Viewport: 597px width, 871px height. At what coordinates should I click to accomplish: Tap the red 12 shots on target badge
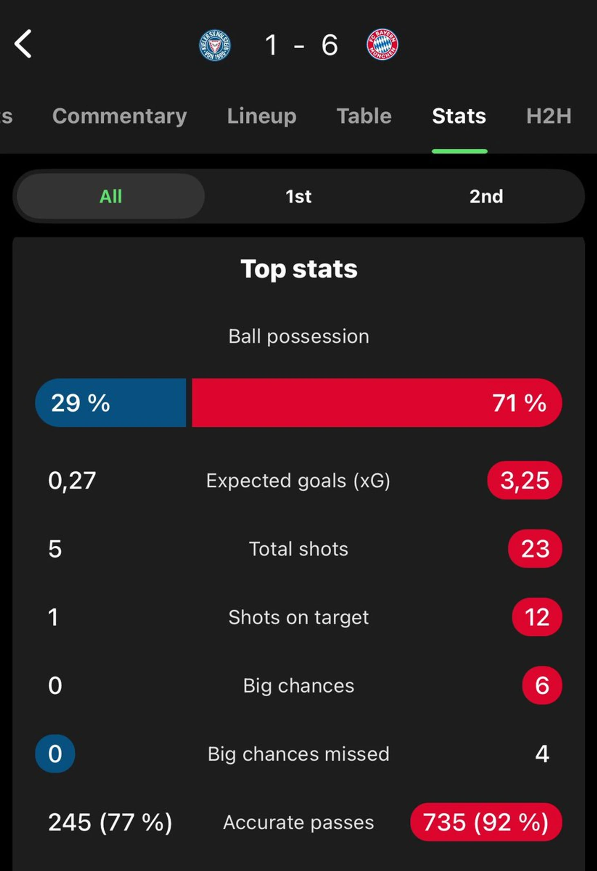tap(537, 617)
